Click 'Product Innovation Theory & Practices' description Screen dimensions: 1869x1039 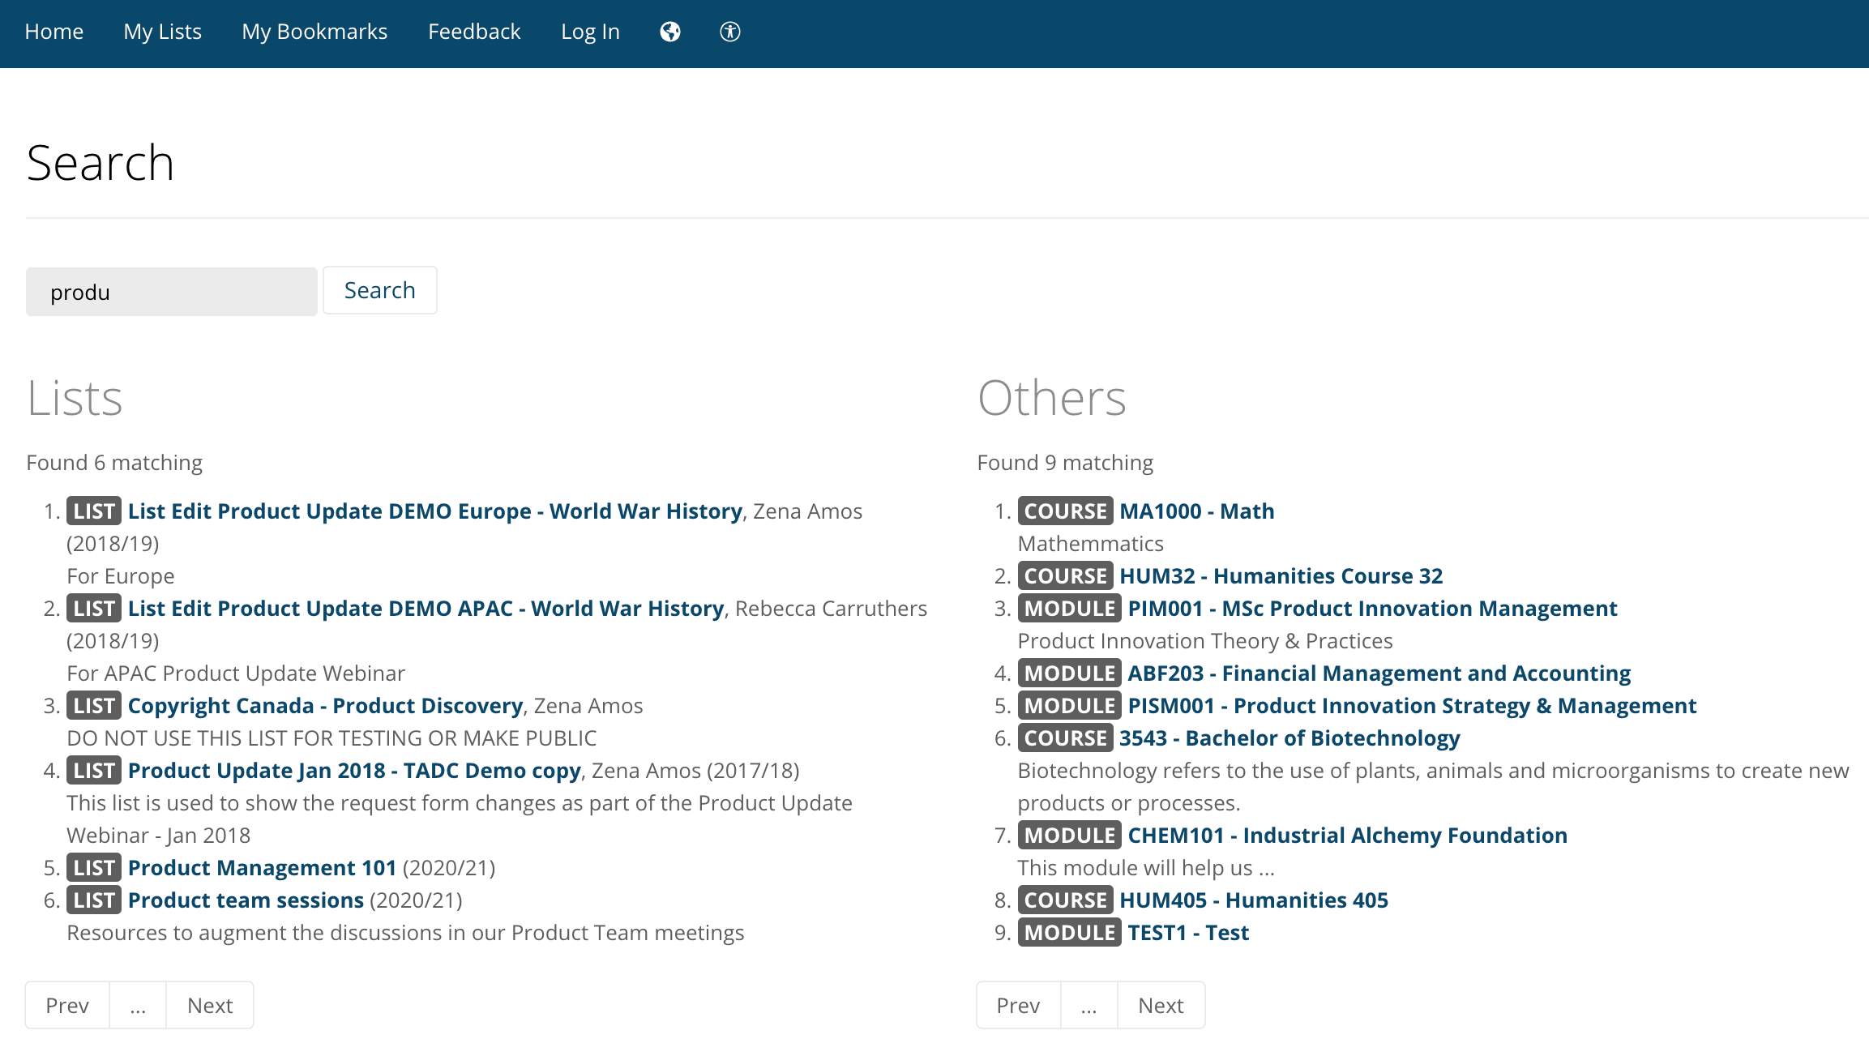(1205, 641)
